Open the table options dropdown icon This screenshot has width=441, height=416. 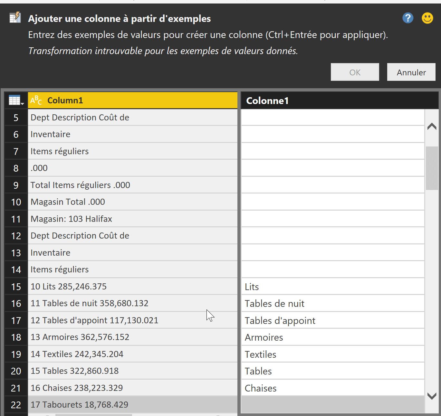click(x=16, y=100)
